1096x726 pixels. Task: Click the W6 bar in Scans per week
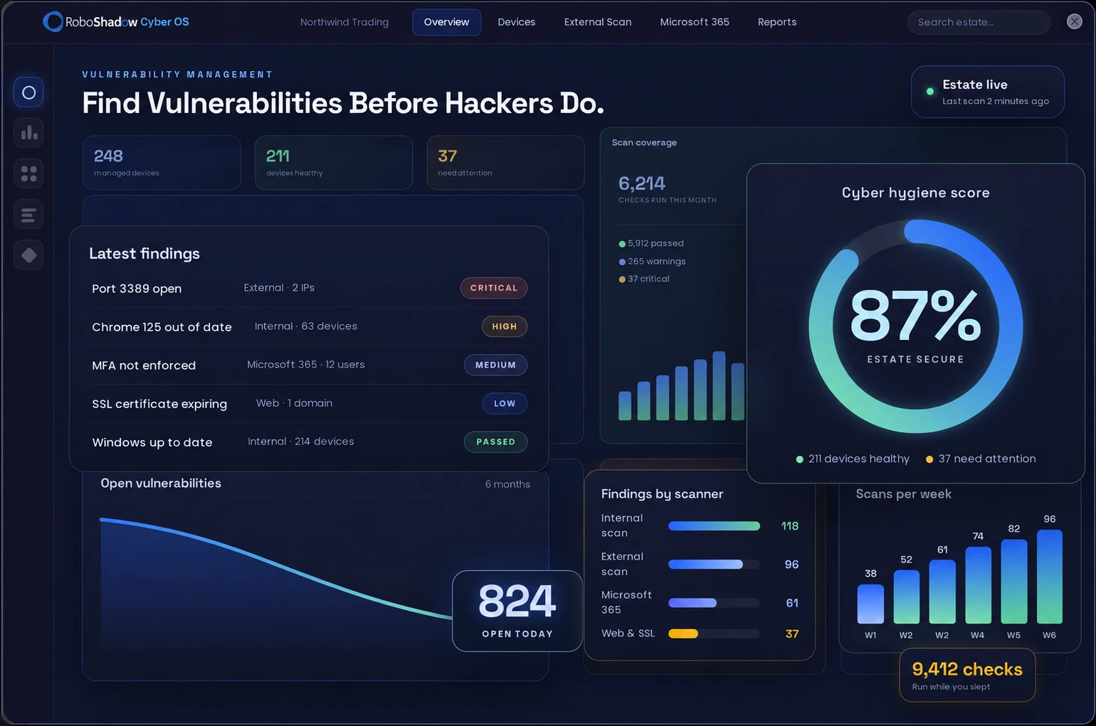1050,577
